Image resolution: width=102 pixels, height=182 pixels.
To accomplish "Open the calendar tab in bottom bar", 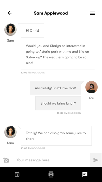I will point(17,174).
